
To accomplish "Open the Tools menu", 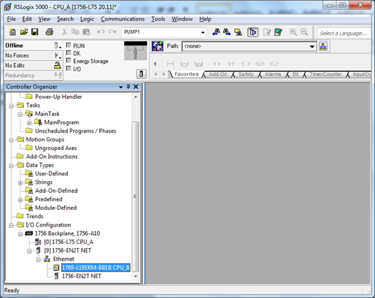I will (x=158, y=19).
